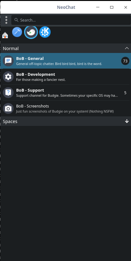Focus the Search input field
This screenshot has width=131, height=261.
71,20
